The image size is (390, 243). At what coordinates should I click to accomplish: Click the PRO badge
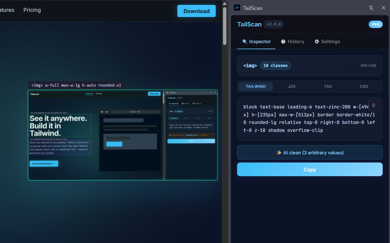click(376, 24)
